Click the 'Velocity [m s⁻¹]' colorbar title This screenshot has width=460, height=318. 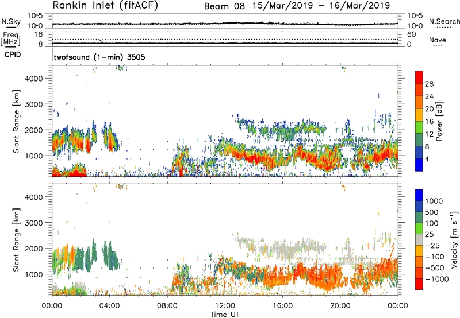click(x=454, y=239)
